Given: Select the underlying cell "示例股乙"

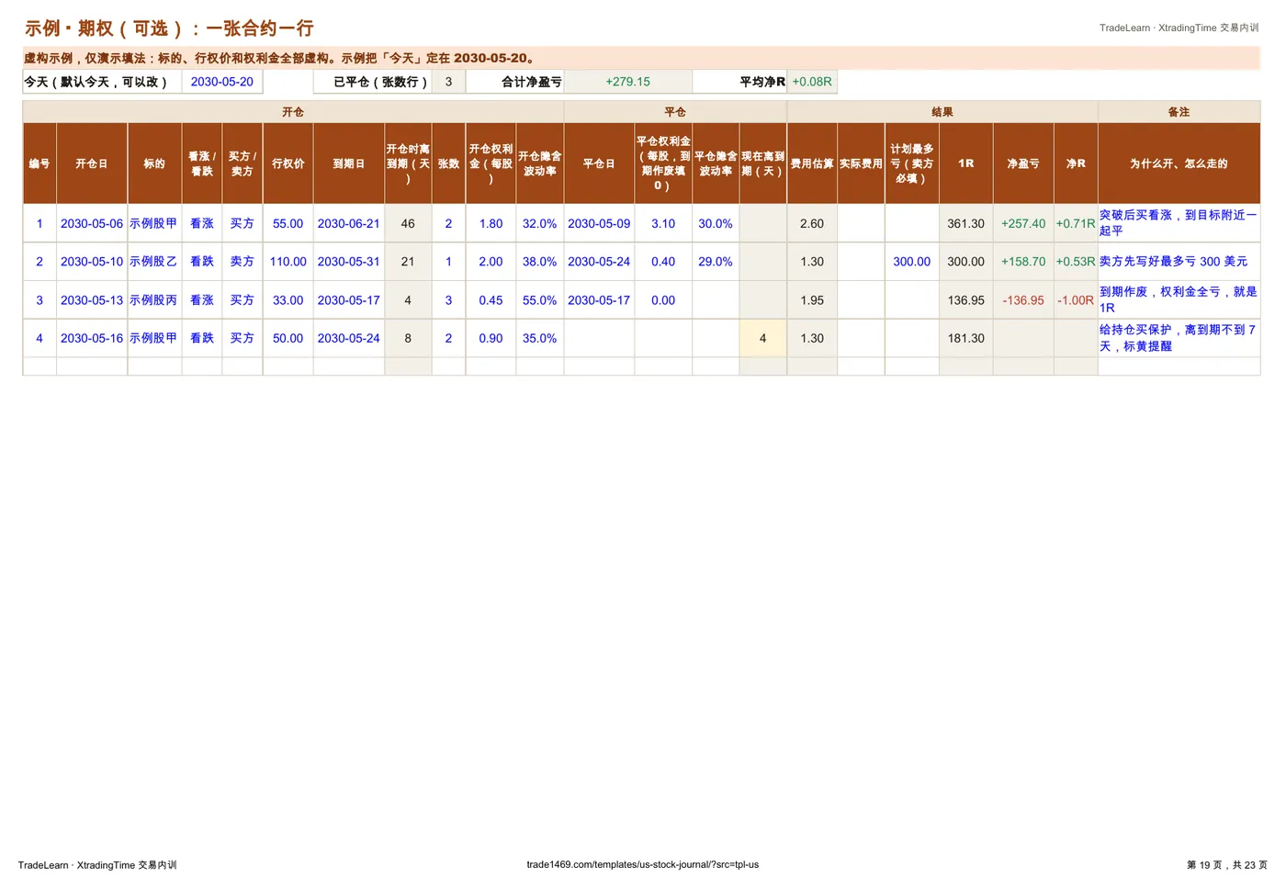Looking at the screenshot, I should (154, 262).
